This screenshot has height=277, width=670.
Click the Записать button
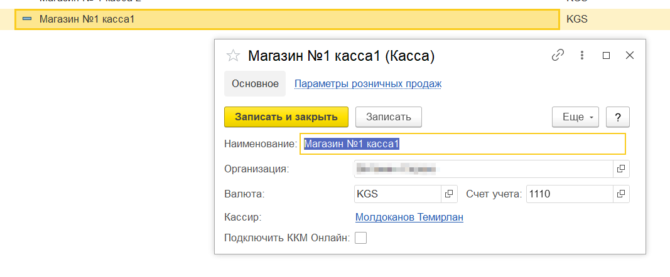click(x=388, y=117)
